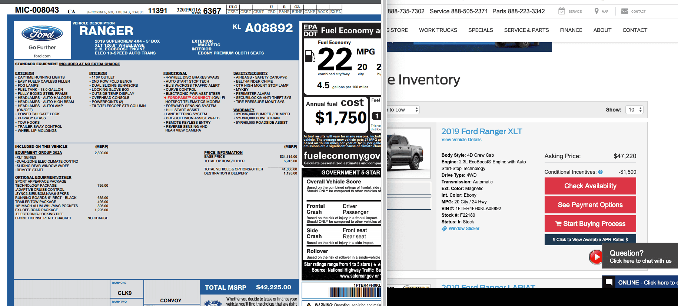The image size is (678, 306).
Task: Open ABOUT in the navigation menu
Action: 602,30
